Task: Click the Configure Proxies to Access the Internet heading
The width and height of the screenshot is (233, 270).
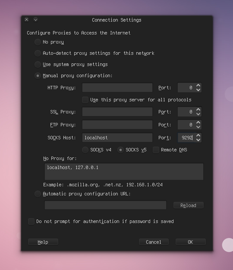Action: click(79, 33)
